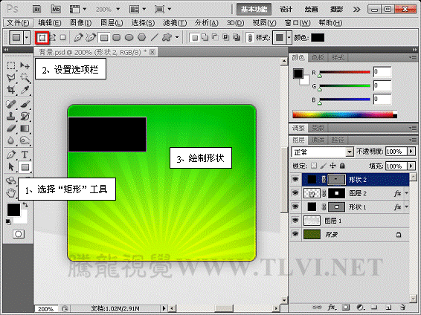Screen dimensions: 421x315
Task: Select the Rectangular Marquee tool
Action: click(x=11, y=65)
